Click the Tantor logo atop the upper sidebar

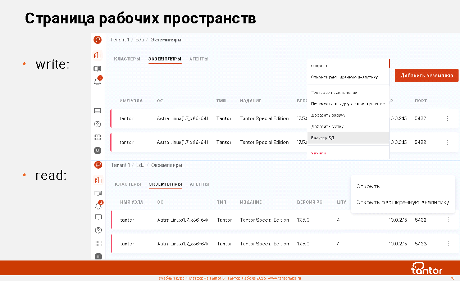click(x=97, y=40)
